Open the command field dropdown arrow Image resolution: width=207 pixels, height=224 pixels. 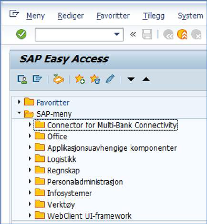click(117, 34)
